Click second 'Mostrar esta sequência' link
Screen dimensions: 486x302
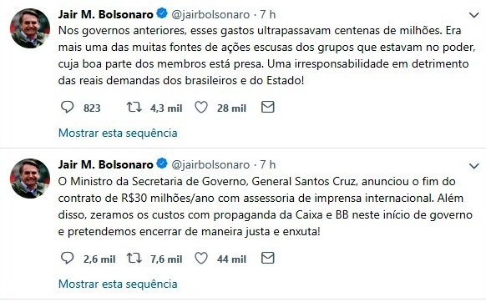click(x=118, y=284)
